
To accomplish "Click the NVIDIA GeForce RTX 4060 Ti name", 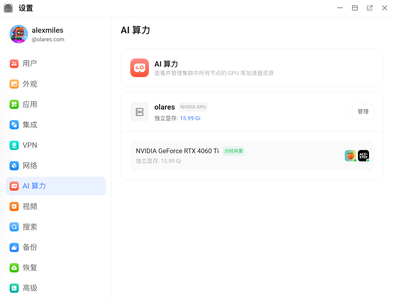I will 177,151.
